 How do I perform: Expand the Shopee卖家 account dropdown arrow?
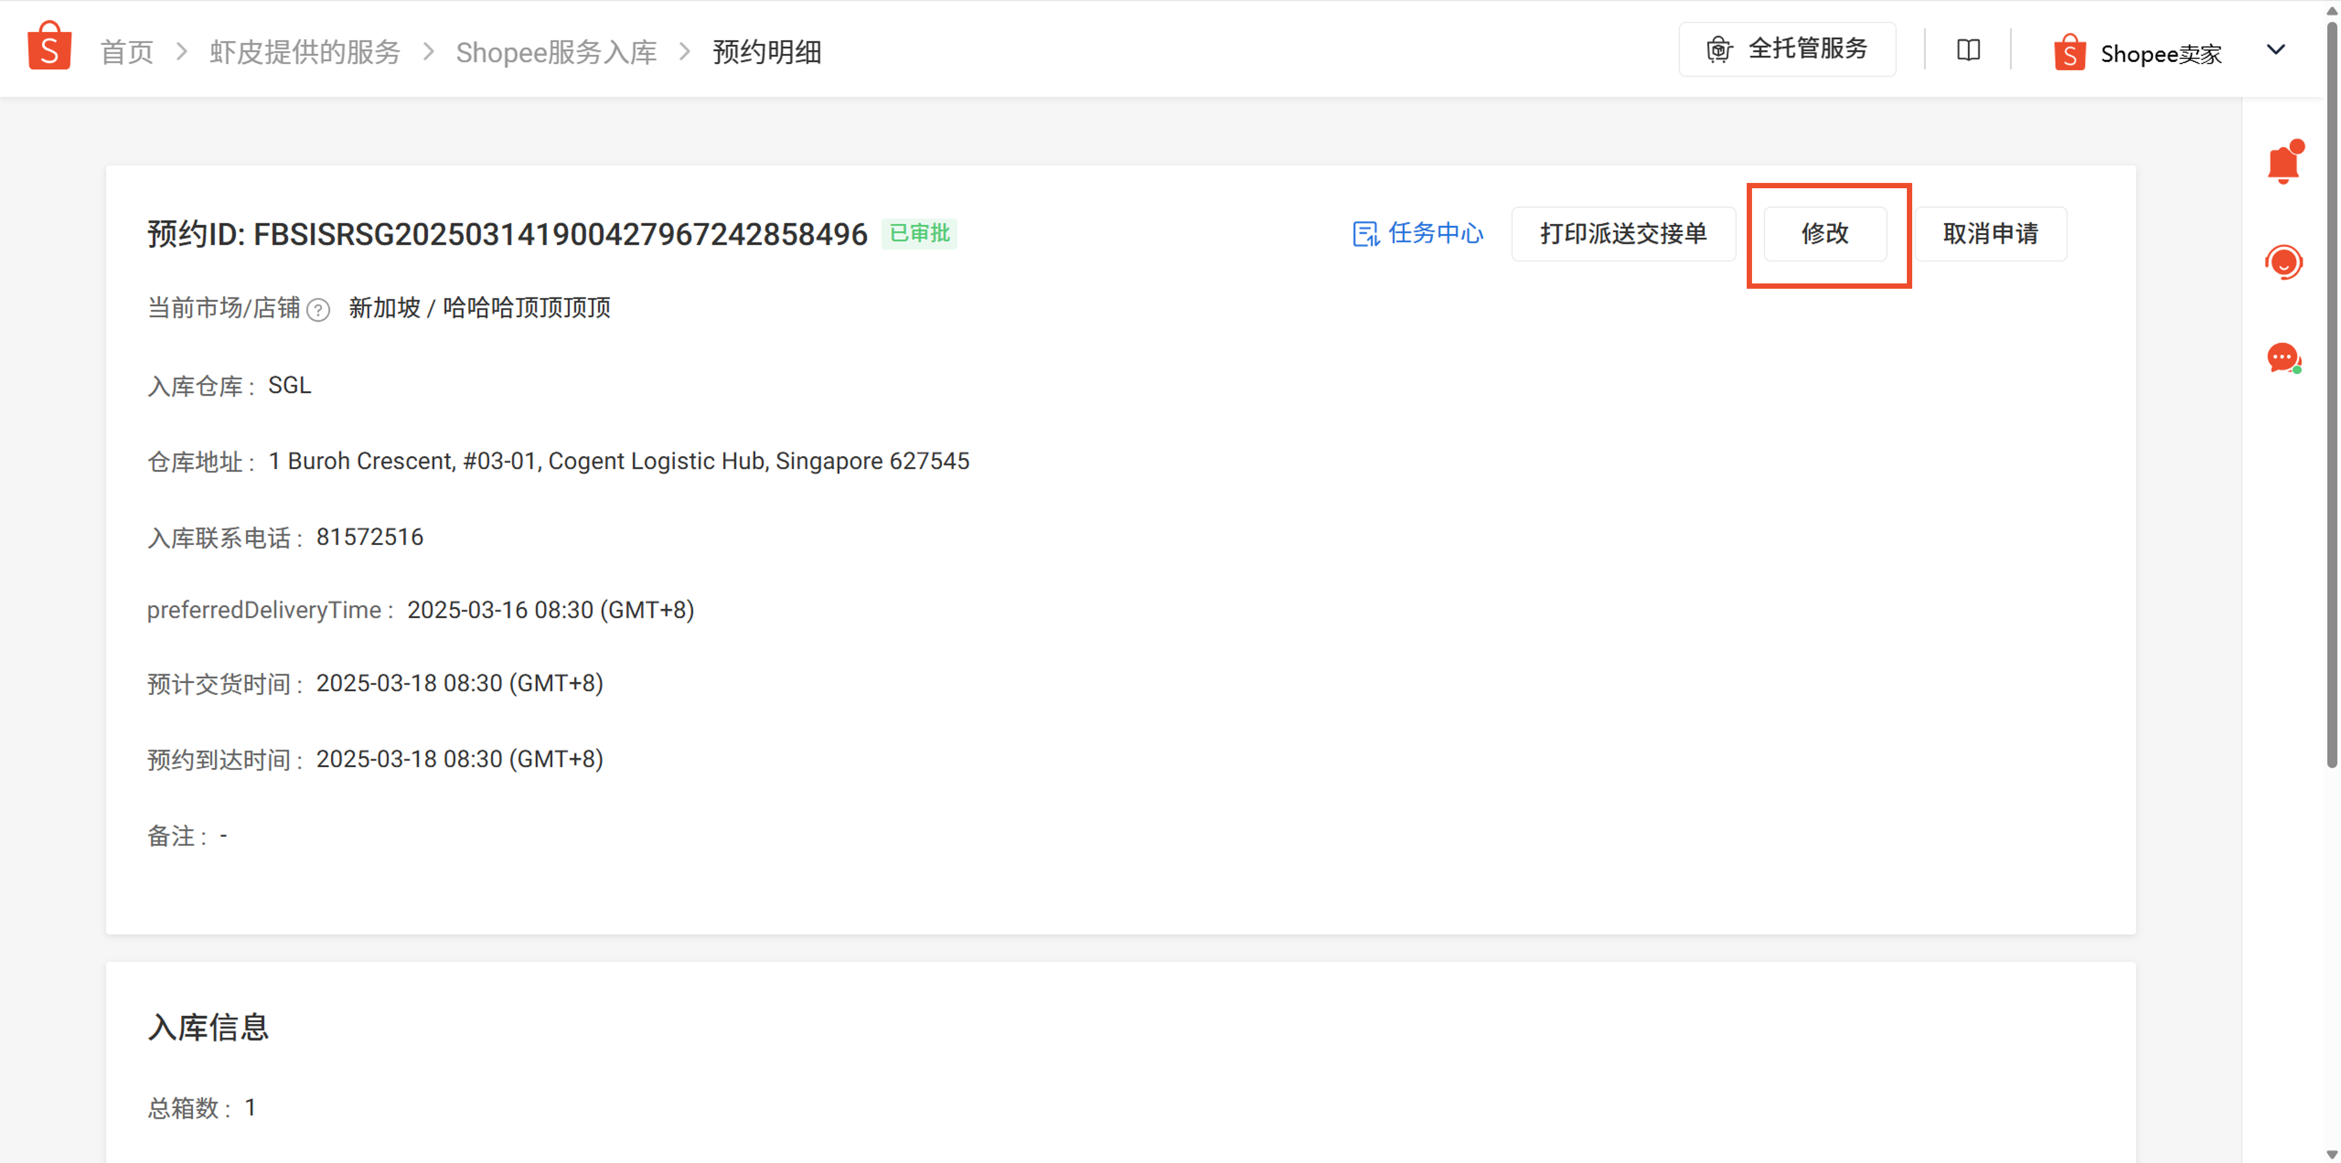click(x=2274, y=50)
